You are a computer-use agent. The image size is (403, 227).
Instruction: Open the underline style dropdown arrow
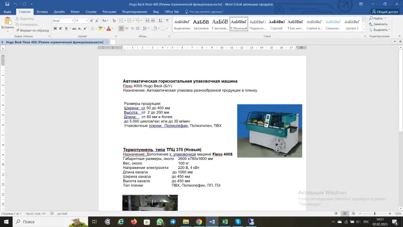[x=70, y=28]
